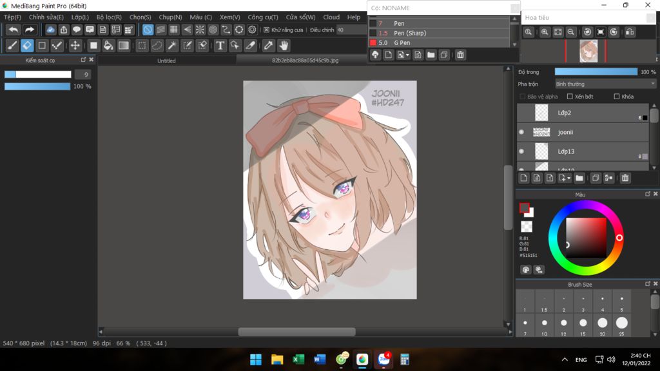
Task: Enable parallel lines snap guide
Action: [160, 30]
